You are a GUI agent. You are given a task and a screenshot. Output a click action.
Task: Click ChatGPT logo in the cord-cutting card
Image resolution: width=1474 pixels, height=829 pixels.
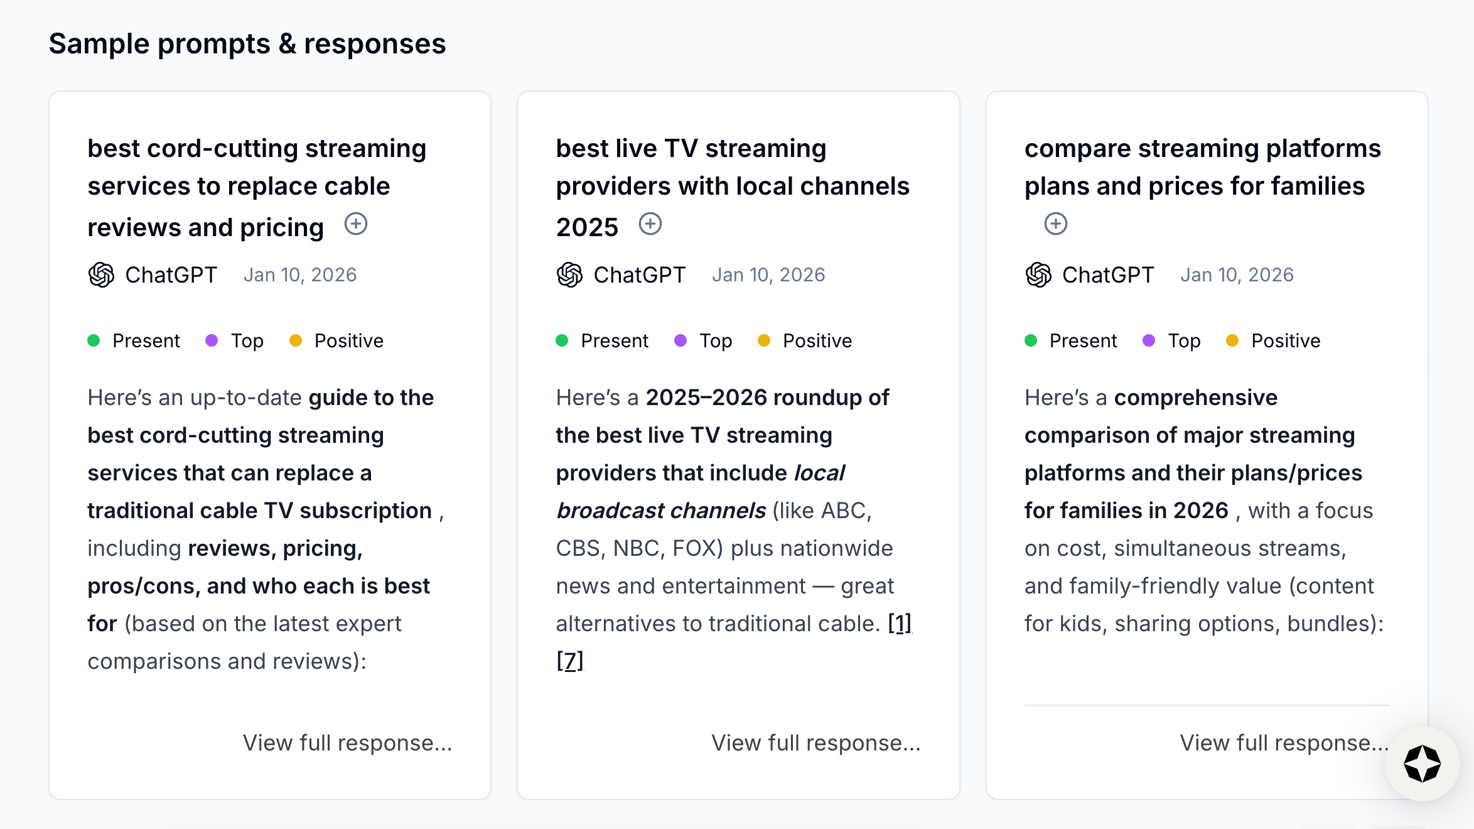coord(101,275)
